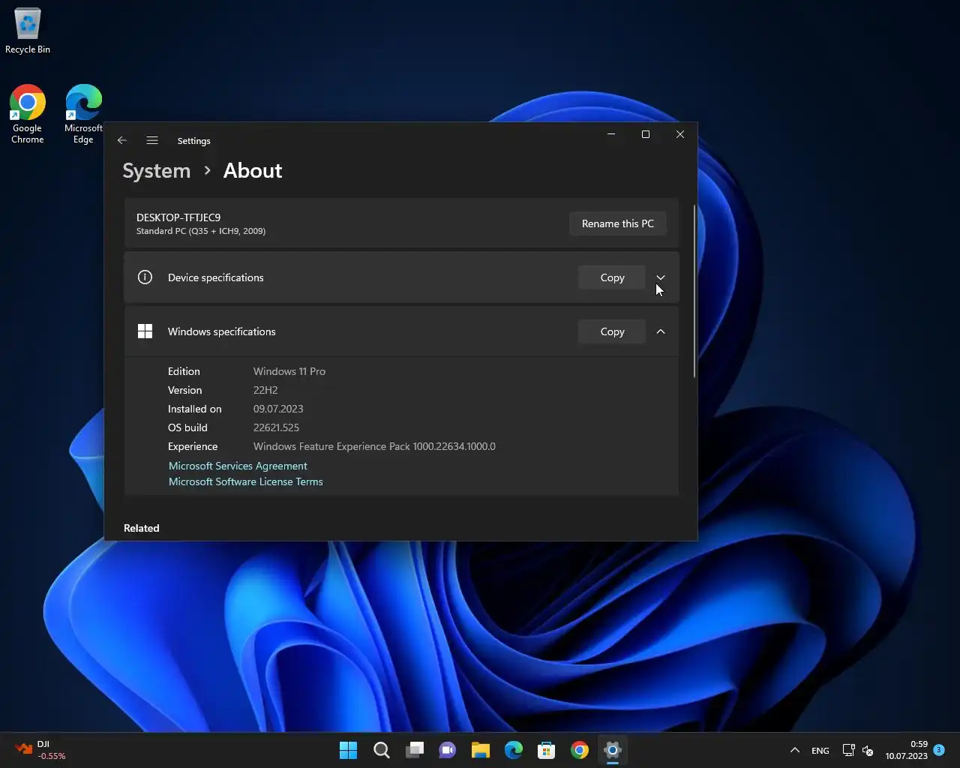
Task: Click the Settings window scrollbar
Action: point(694,291)
